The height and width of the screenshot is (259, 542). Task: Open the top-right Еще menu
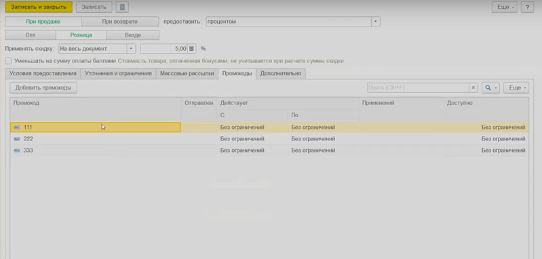(505, 7)
